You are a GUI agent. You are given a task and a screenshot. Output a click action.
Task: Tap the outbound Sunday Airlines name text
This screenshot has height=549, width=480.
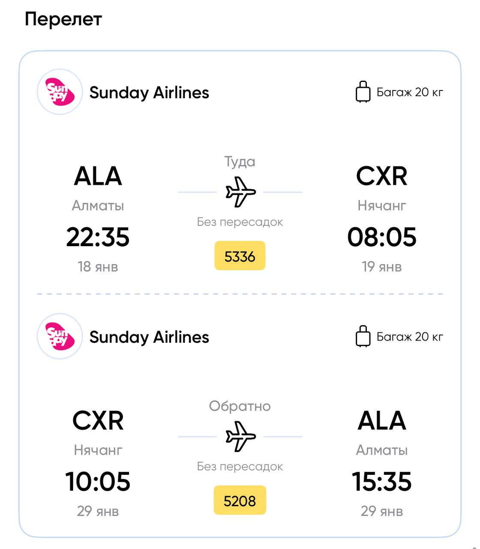click(x=149, y=93)
